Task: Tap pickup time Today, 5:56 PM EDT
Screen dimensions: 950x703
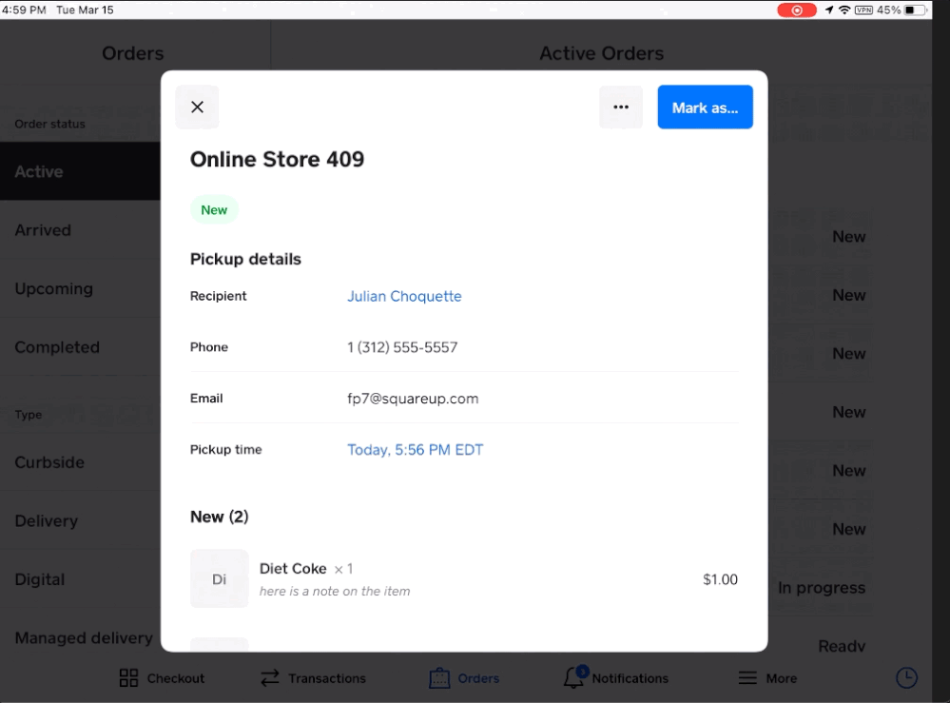Action: click(x=415, y=450)
